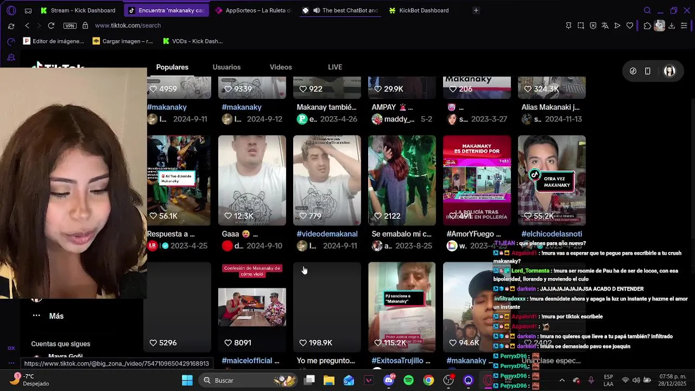The image size is (695, 391).
Task: Click 'Alias Makanaki j...' video title
Action: pos(551,107)
